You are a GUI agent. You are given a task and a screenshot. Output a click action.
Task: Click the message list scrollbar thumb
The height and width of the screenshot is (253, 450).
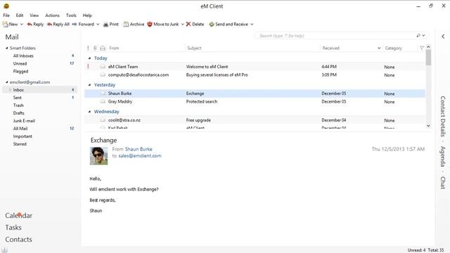click(428, 58)
